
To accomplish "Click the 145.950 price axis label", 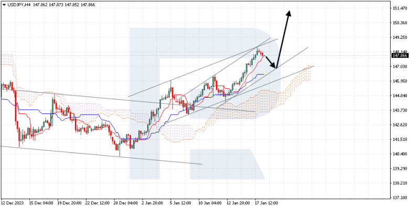I will [x=401, y=81].
